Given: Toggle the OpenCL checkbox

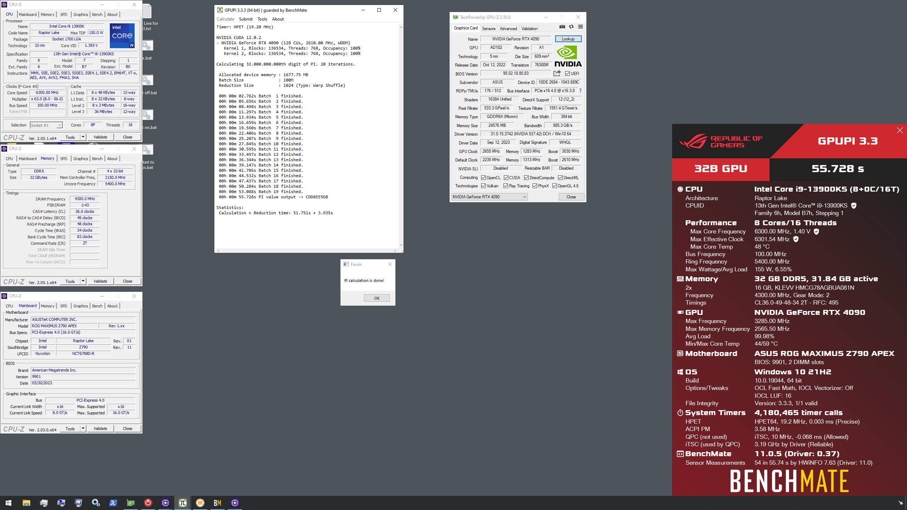Looking at the screenshot, I should [483, 178].
